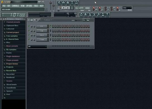The image size is (152, 109).
Task: Activate first step of Kick row
Action: click(x=53, y=26)
